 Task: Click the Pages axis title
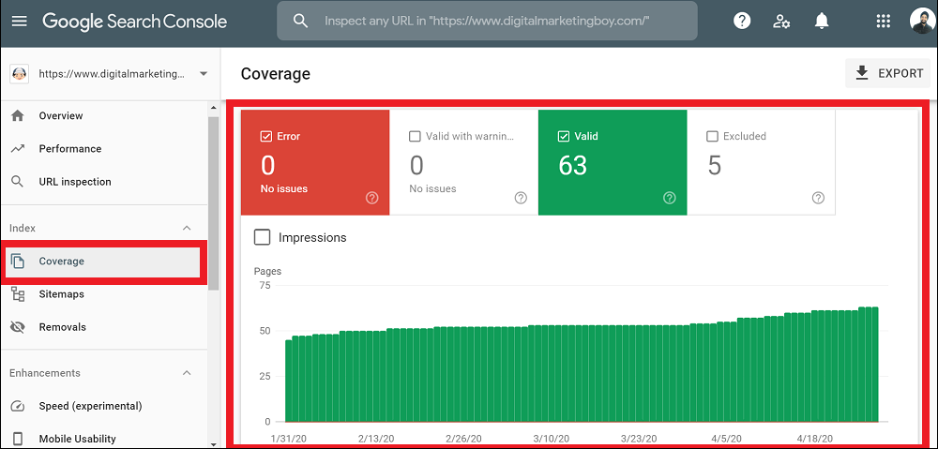tap(267, 271)
